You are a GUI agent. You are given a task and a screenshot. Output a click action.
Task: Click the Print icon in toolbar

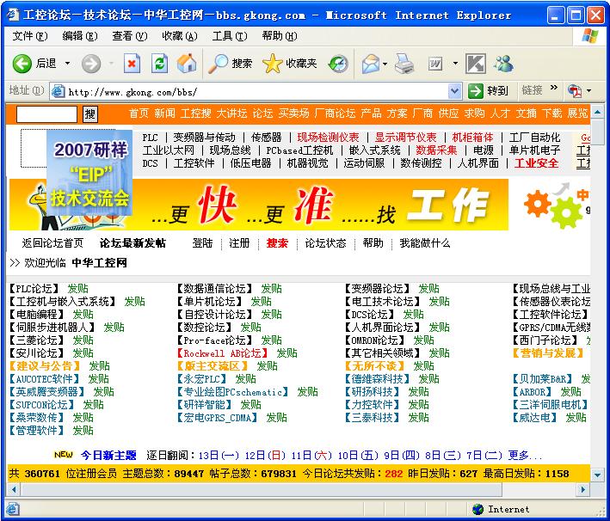coord(404,63)
